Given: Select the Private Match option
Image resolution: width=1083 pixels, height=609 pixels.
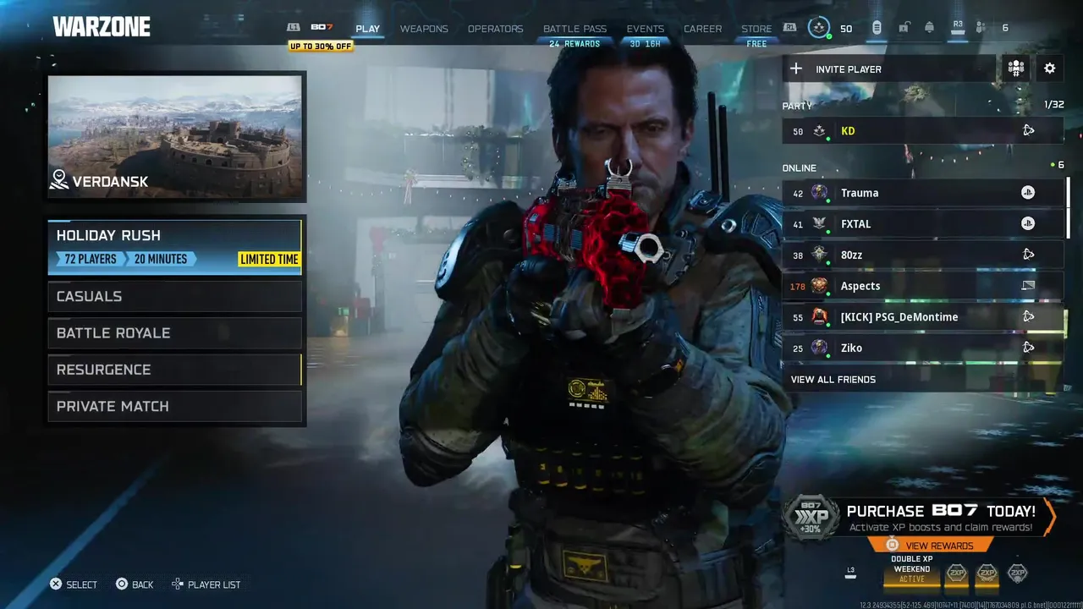Looking at the screenshot, I should point(174,407).
